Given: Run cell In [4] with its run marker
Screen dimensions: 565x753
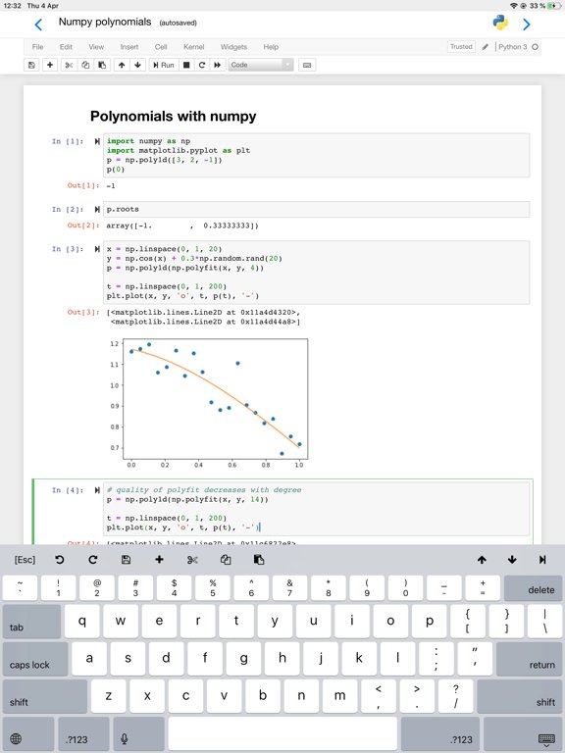Looking at the screenshot, I should pyautogui.click(x=97, y=490).
